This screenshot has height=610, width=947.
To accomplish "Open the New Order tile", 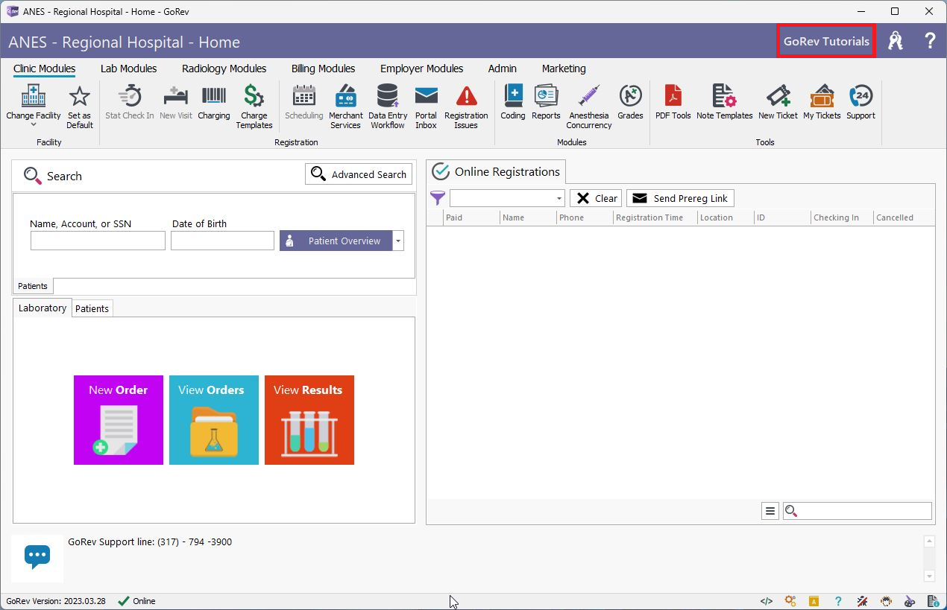I will 119,420.
